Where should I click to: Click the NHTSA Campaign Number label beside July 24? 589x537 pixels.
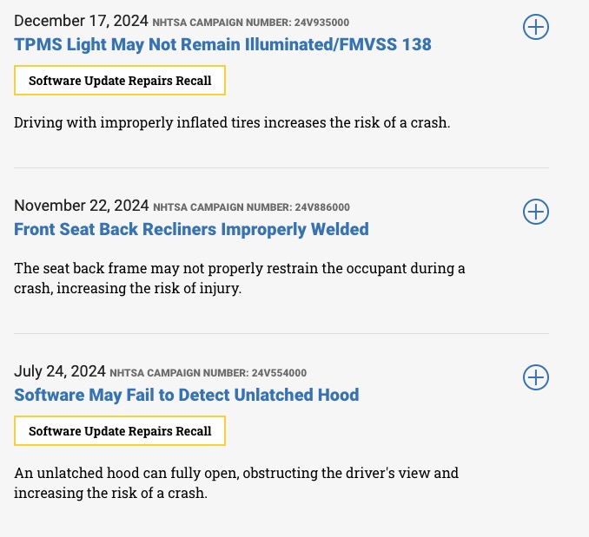pyautogui.click(x=179, y=373)
